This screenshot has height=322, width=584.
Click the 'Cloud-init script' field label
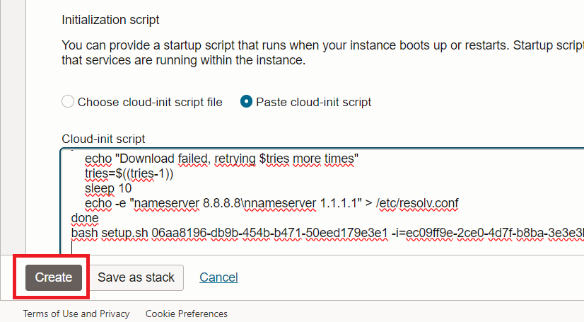[x=103, y=139]
